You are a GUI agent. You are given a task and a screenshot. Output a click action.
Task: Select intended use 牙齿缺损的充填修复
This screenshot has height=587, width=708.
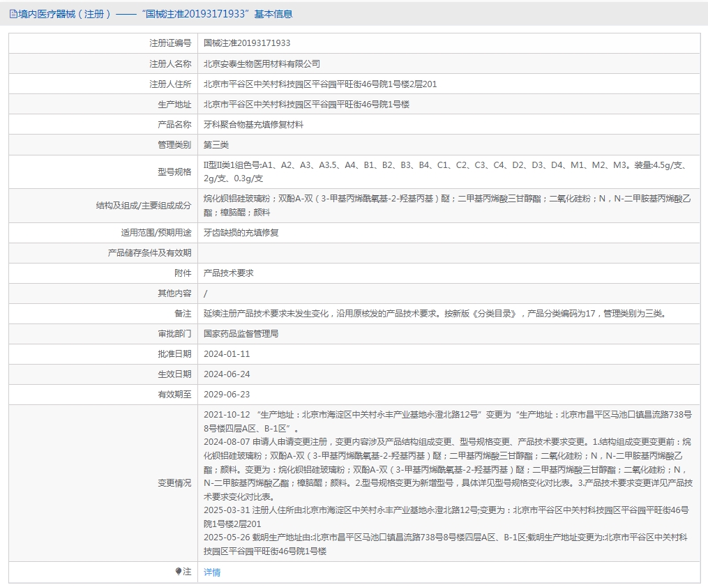pos(241,232)
